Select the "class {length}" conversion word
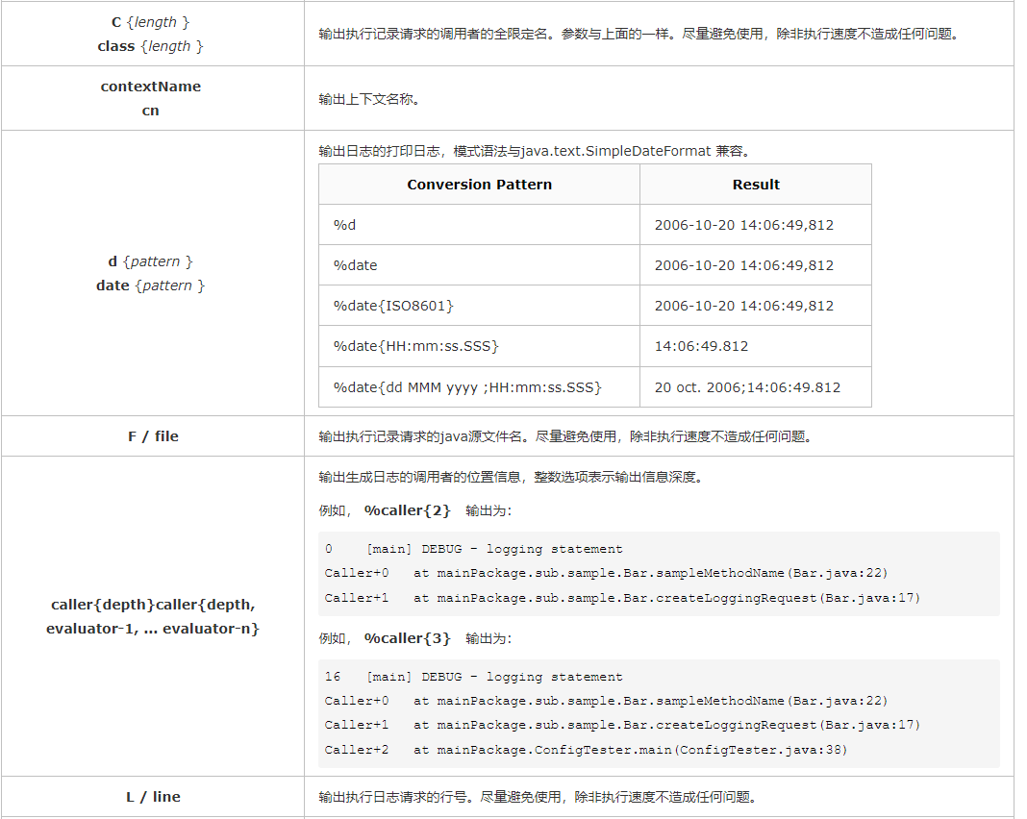Viewport: 1027px width, 819px height. pyautogui.click(x=151, y=46)
